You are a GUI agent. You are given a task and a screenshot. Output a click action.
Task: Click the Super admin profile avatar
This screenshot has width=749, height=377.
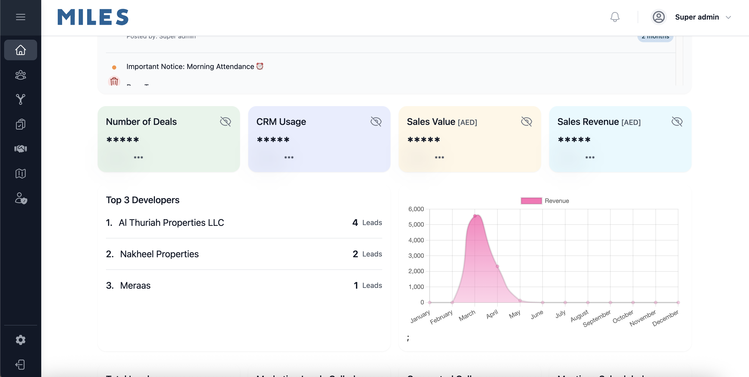pyautogui.click(x=658, y=17)
